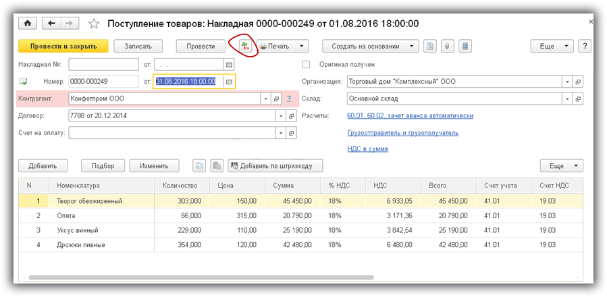Click the posted-document status icon near Номер

[x=23, y=82]
